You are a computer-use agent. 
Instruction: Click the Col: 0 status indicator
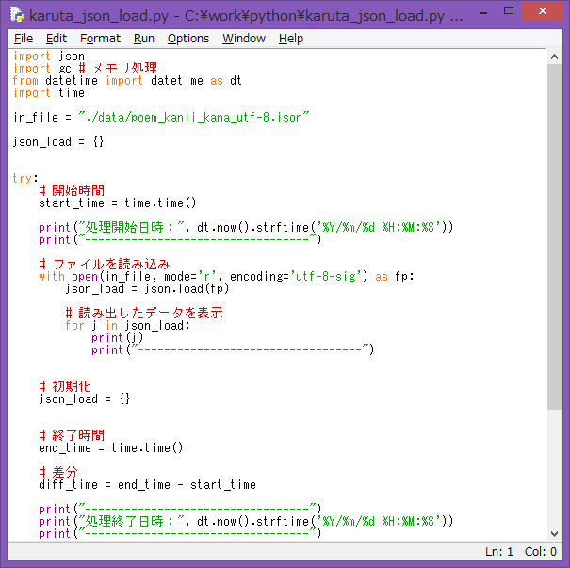tap(540, 552)
